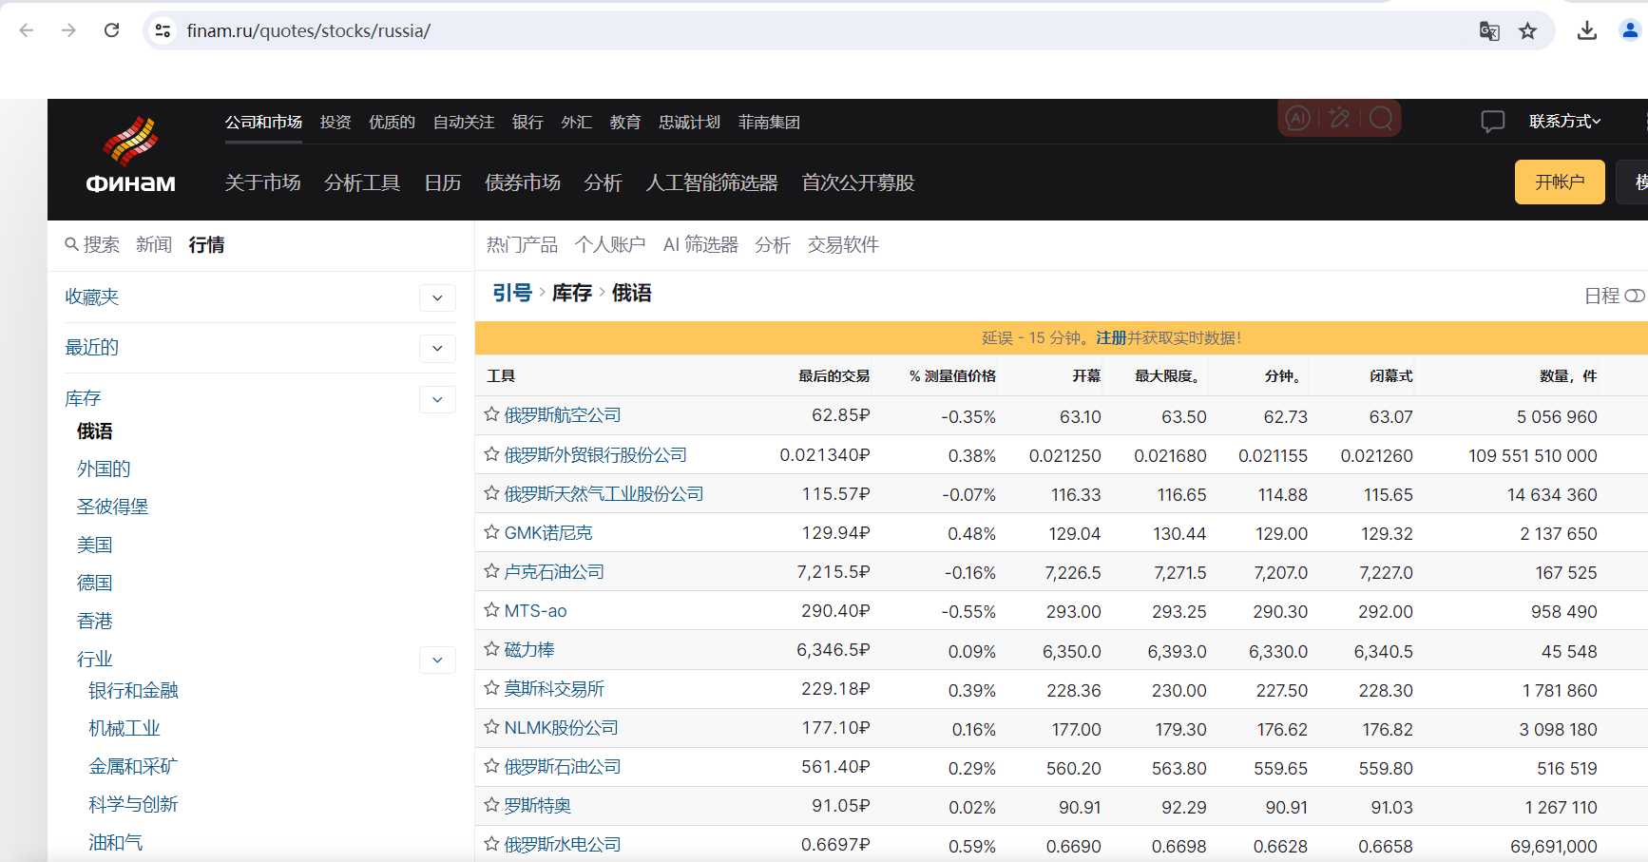This screenshot has height=862, width=1648.
Task: Favorite 俄罗斯航空公司 with its star
Action: [491, 414]
